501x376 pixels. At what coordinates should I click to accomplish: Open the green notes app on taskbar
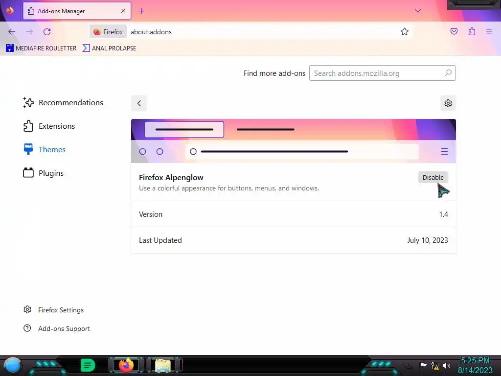88,365
